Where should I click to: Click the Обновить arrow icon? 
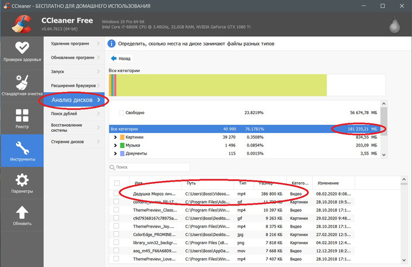(x=22, y=213)
